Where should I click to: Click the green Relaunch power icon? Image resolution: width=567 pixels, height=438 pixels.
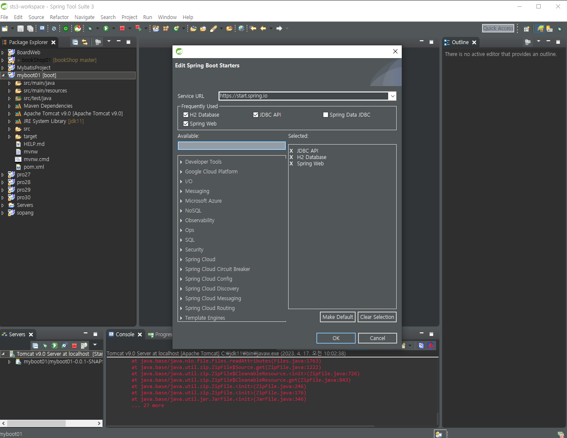point(66,28)
